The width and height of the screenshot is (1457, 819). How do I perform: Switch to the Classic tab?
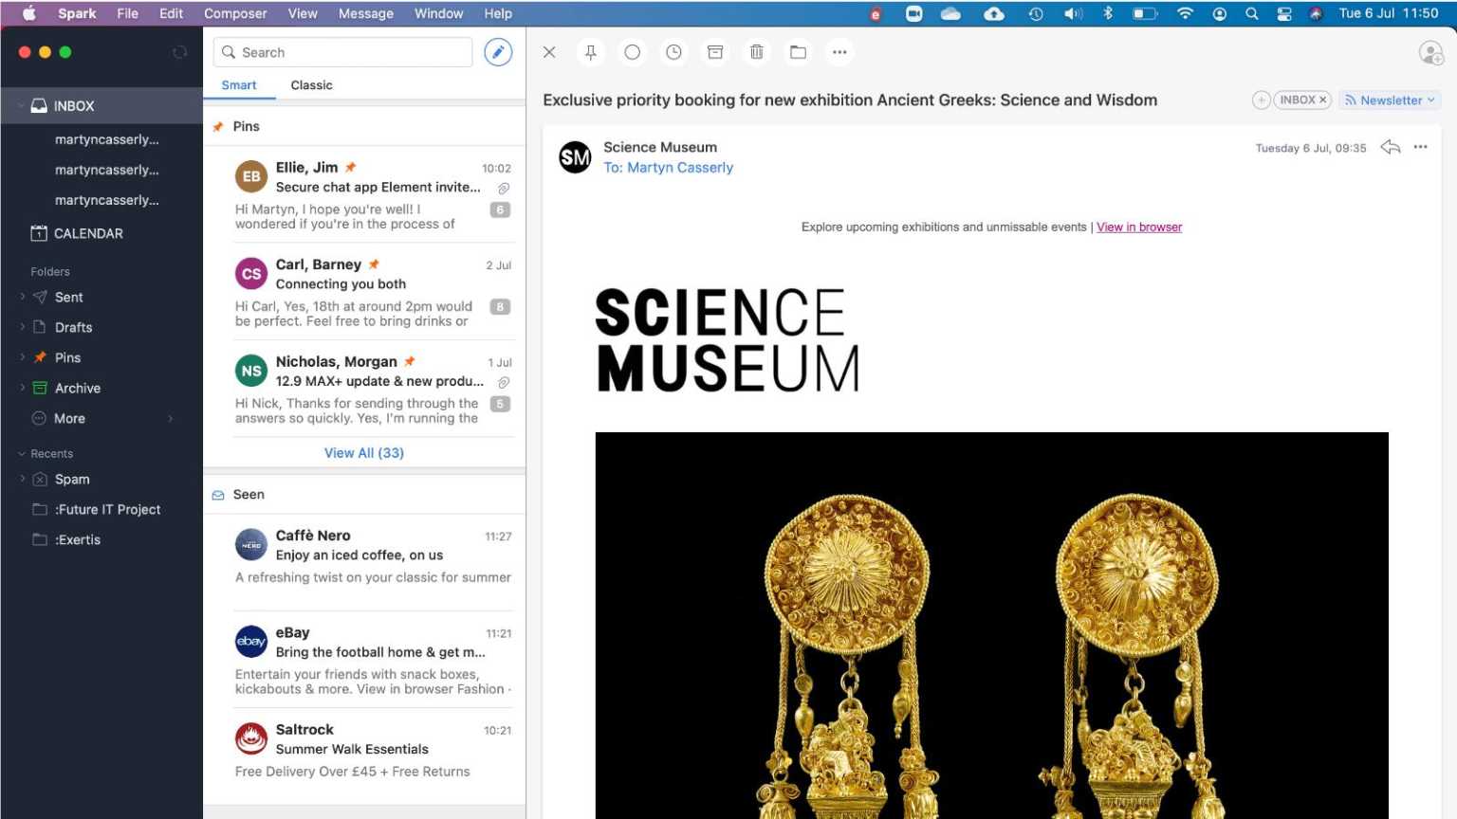311,85
